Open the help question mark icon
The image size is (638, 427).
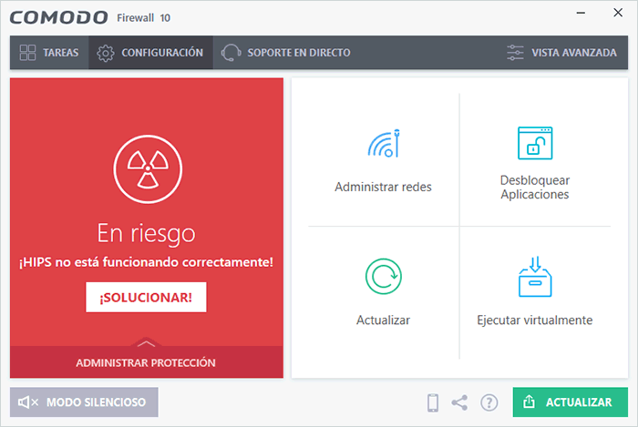[489, 402]
